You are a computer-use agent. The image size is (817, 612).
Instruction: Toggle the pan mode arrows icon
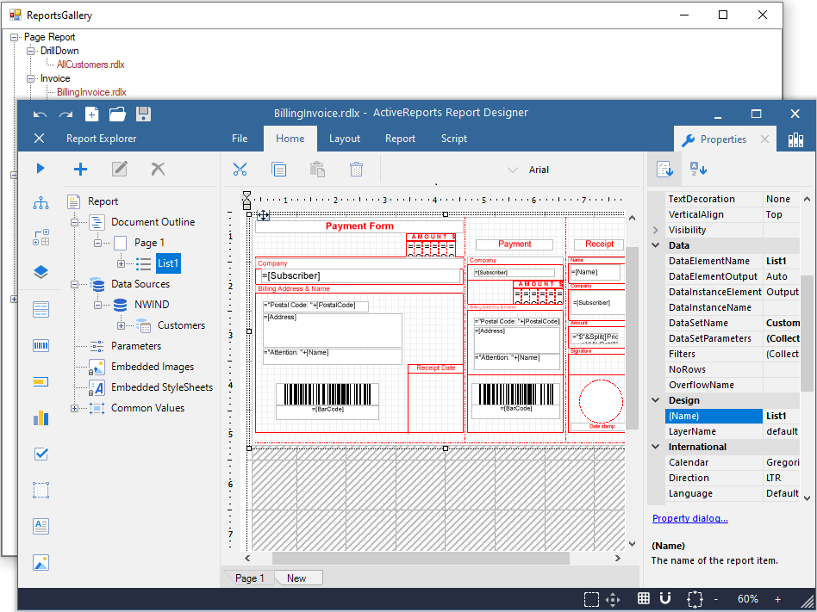[x=614, y=599]
